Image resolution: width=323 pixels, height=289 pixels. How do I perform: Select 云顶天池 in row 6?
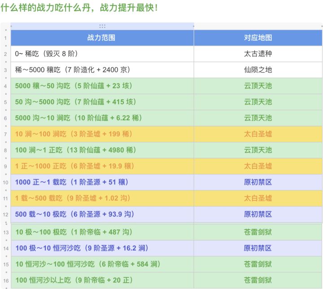point(258,118)
